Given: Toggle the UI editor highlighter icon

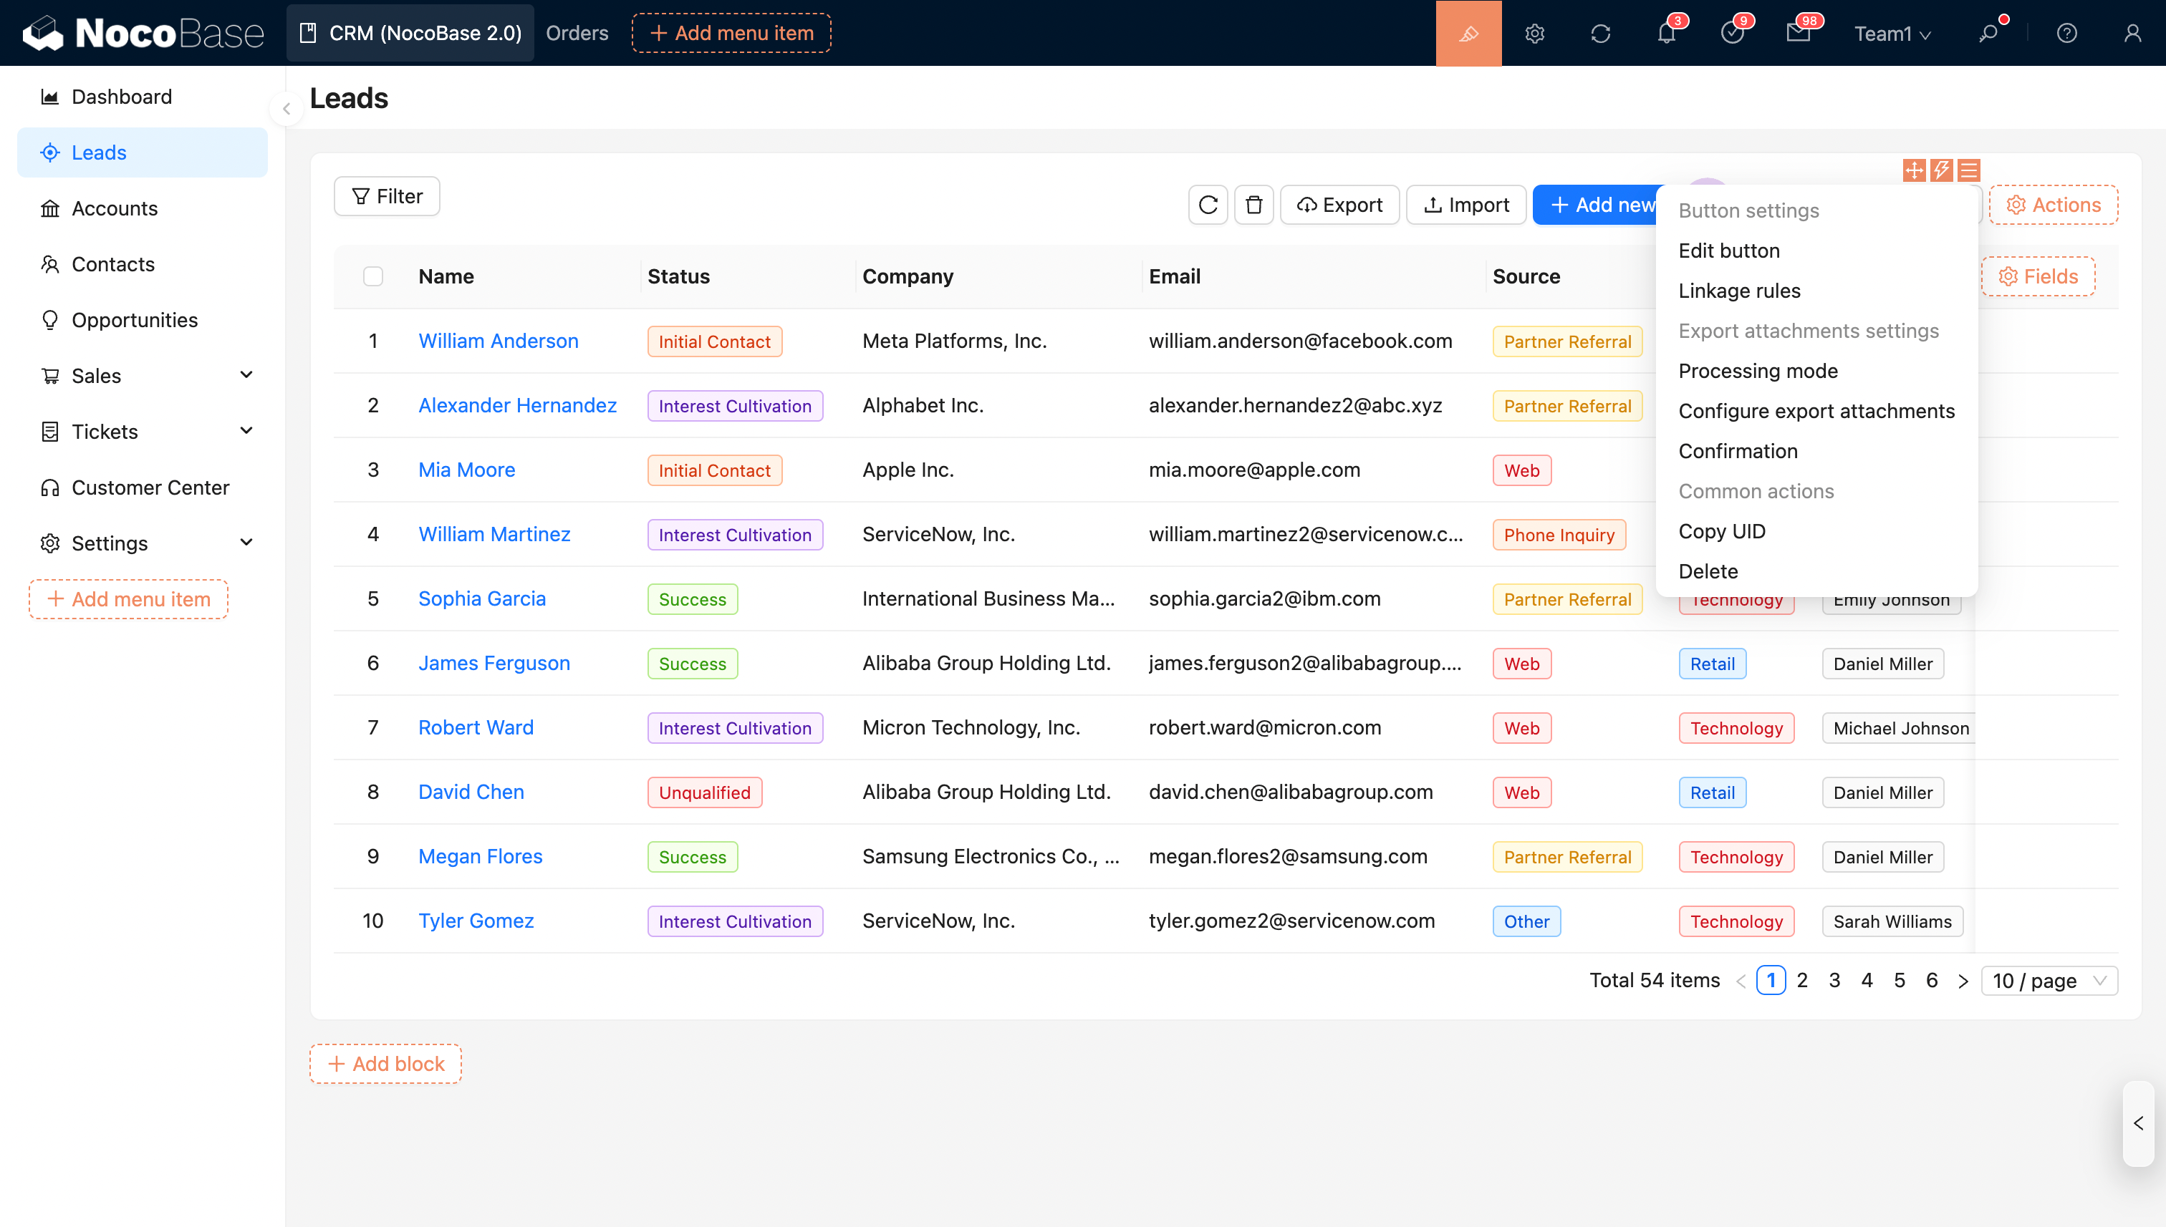Looking at the screenshot, I should 1468,34.
